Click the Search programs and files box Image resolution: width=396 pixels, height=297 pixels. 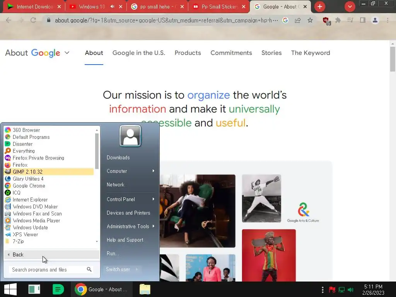tap(51, 270)
